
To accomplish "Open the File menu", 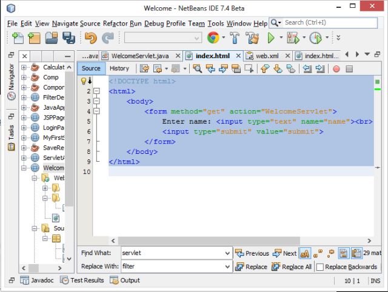I will (12, 24).
